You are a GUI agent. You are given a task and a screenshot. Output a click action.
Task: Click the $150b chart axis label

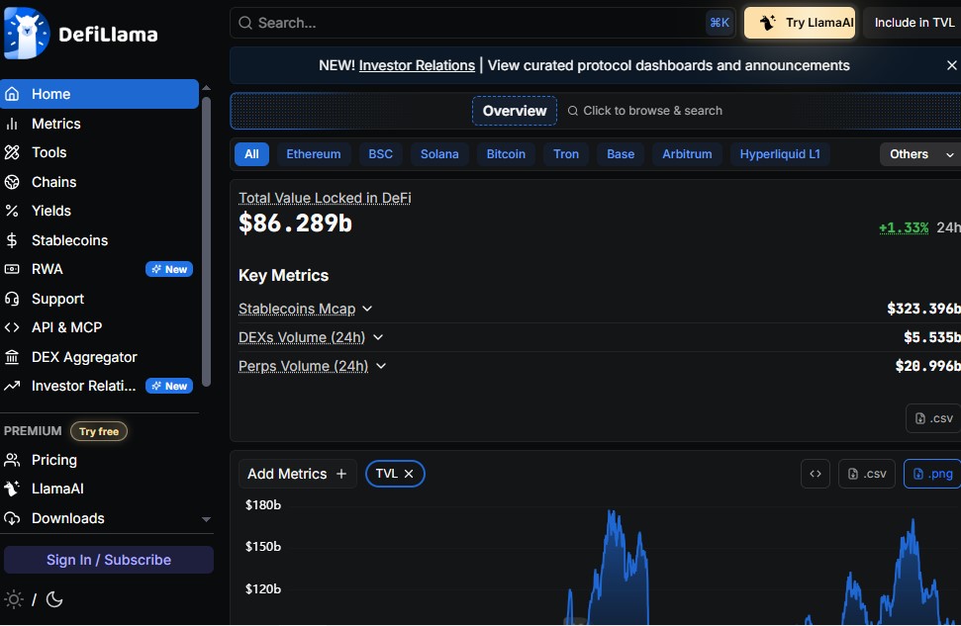(x=263, y=546)
